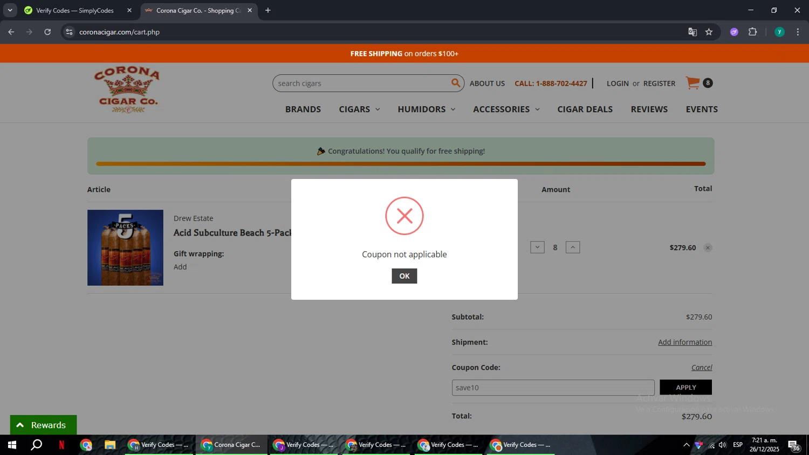Open the CIGAR DEALS page
809x455 pixels.
(585, 109)
